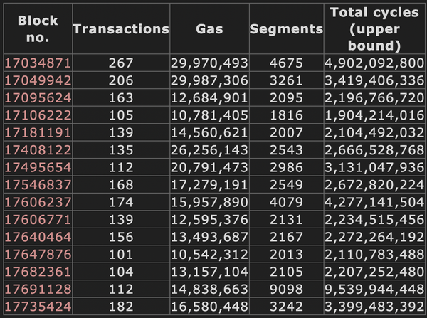Screen dimensions: 427x318
Task: Click the Gas column header
Action: (x=209, y=29)
